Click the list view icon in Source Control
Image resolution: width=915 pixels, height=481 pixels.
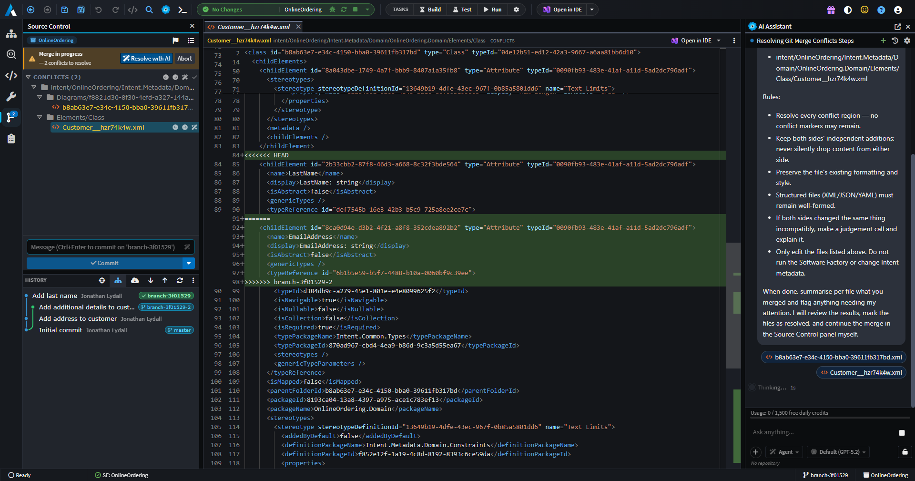(x=191, y=41)
